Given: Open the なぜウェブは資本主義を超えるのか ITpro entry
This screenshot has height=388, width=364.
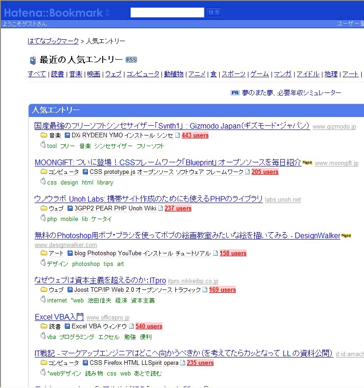Looking at the screenshot, I should click(100, 280).
